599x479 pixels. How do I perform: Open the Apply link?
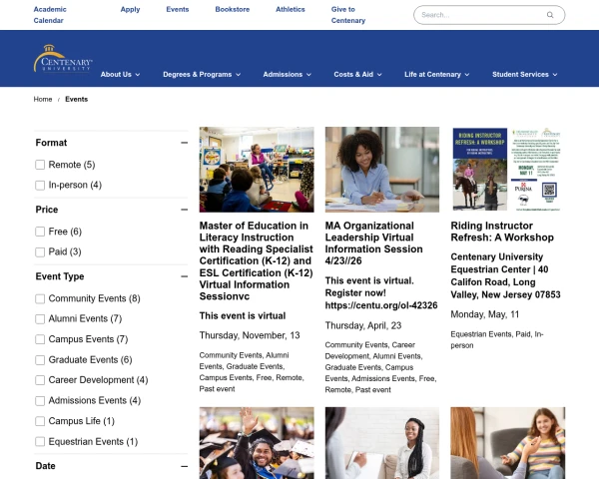point(130,10)
